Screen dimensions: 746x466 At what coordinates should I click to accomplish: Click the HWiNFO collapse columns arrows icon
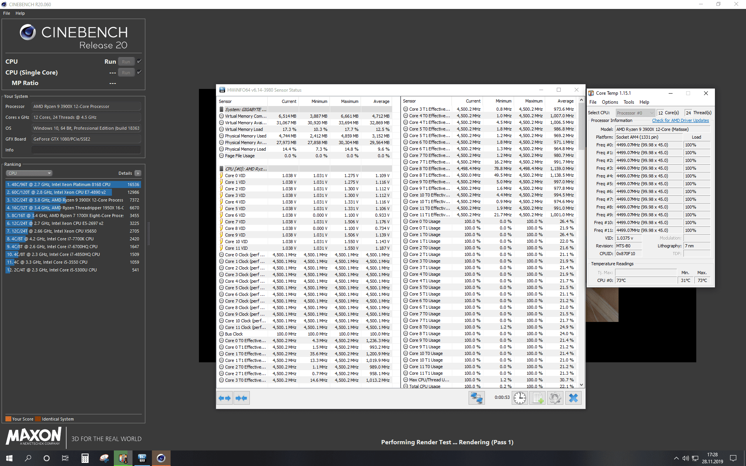pyautogui.click(x=241, y=398)
